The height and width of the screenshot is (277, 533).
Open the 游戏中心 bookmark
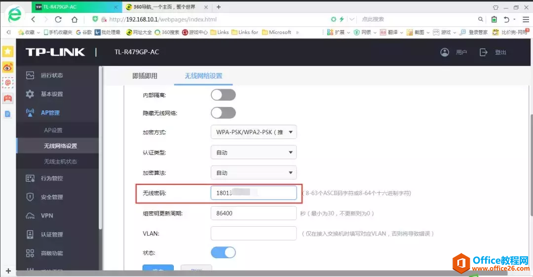coord(195,32)
